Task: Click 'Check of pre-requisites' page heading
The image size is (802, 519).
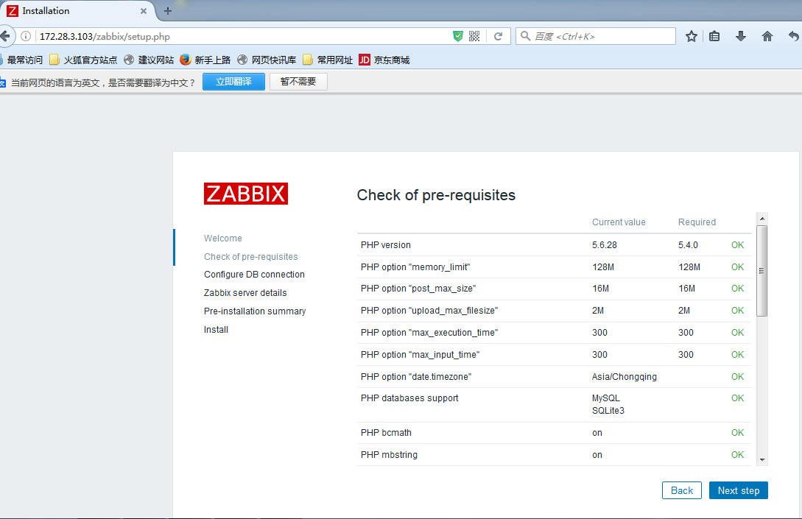Action: coord(436,195)
